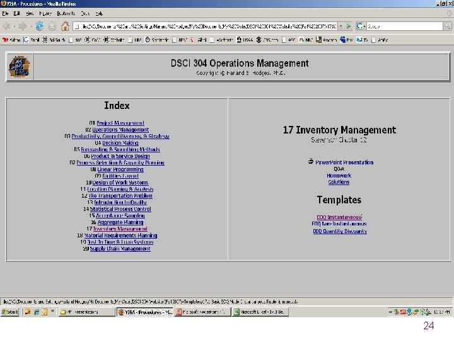Open the Solutions link
Screen dimensions: 454x340
[x=339, y=182]
